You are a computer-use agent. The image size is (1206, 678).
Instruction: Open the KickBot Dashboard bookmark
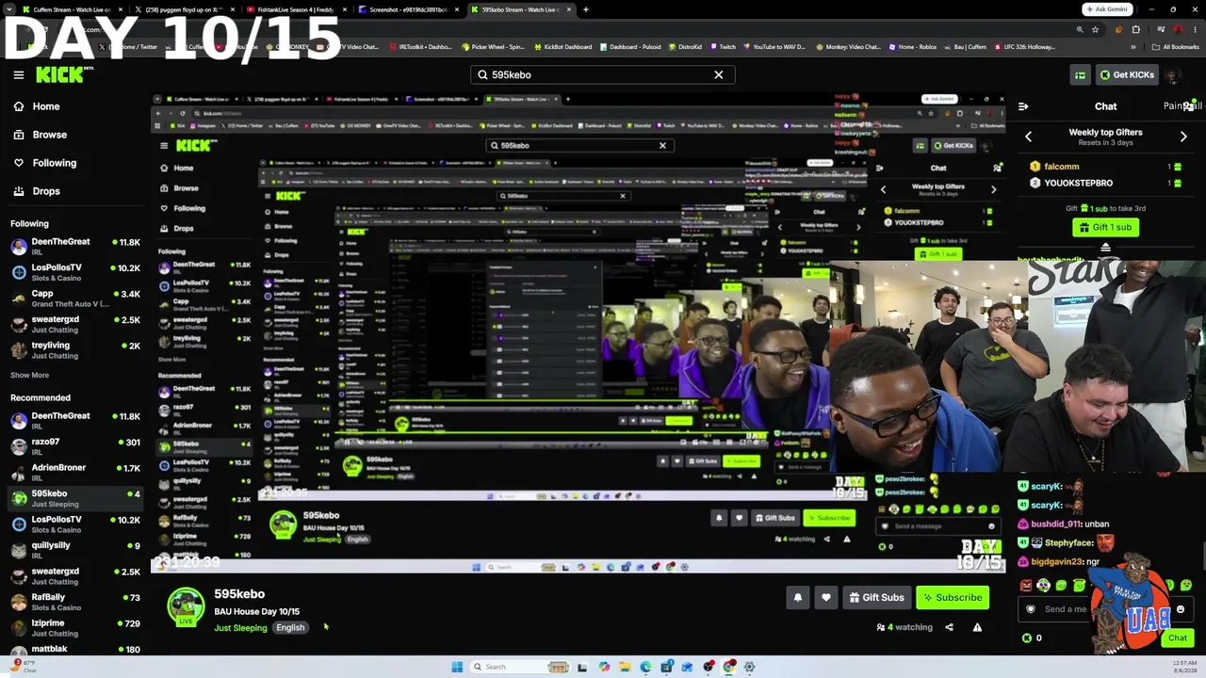tap(562, 46)
